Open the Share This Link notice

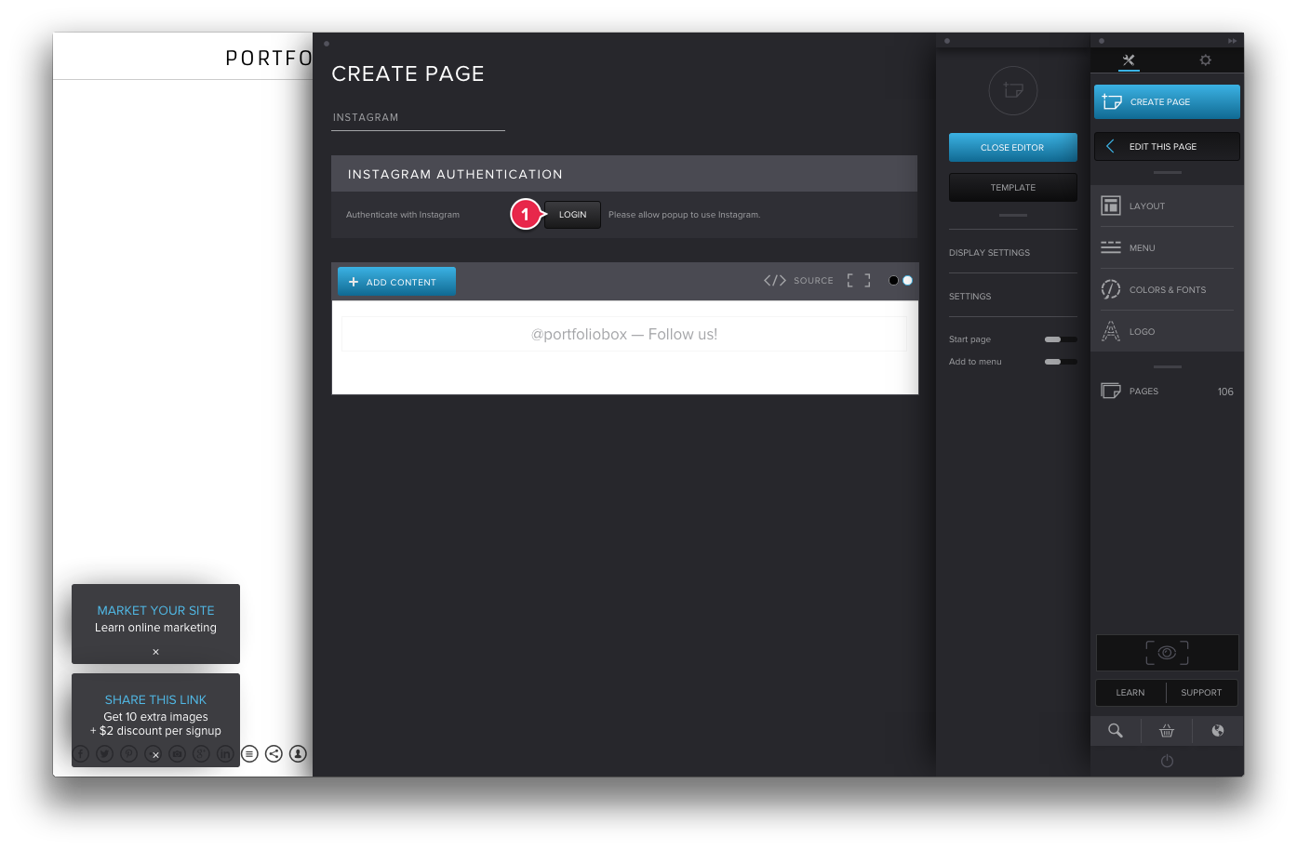[x=155, y=699]
